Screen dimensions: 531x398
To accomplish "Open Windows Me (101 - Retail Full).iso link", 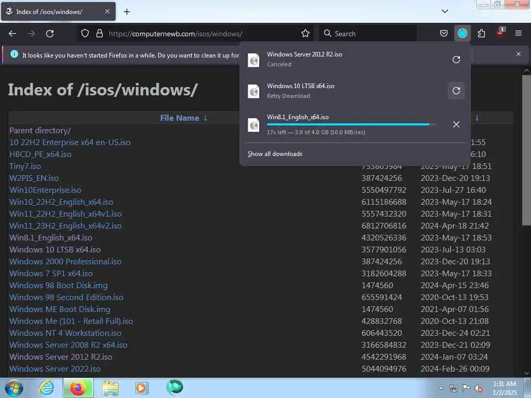I will pyautogui.click(x=71, y=321).
